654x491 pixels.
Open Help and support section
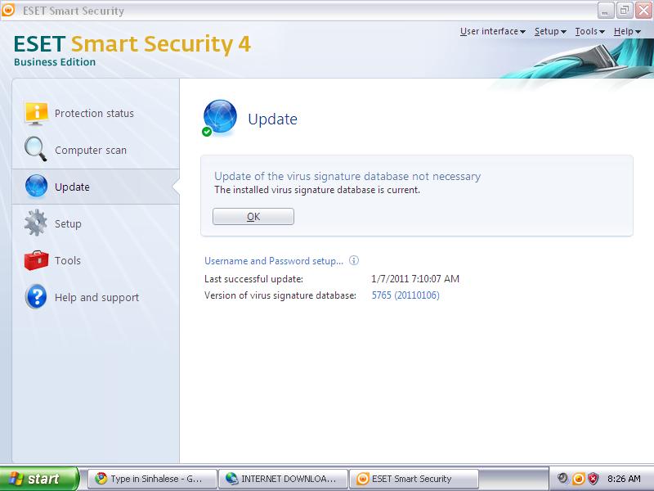point(96,297)
